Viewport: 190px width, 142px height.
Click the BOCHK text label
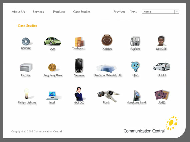point(26,48)
